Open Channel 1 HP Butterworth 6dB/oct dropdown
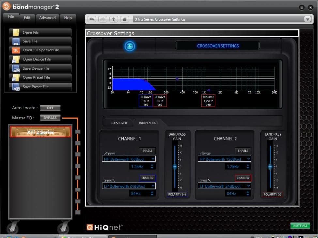Image resolution: width=318 pixels, height=238 pixels. 129,159
